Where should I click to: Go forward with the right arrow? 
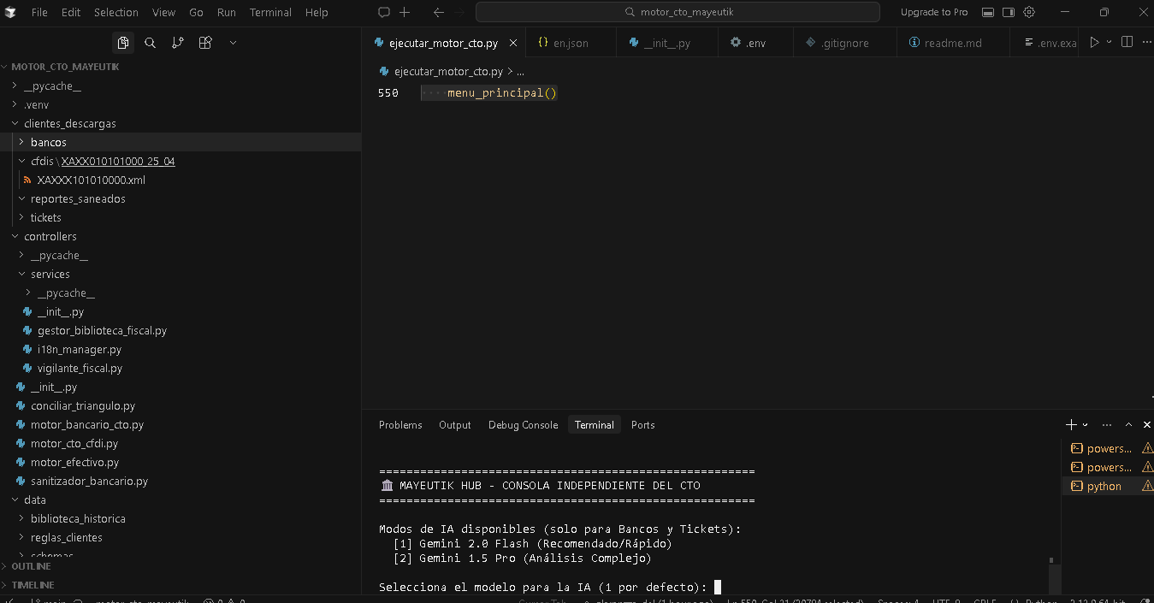pos(461,12)
